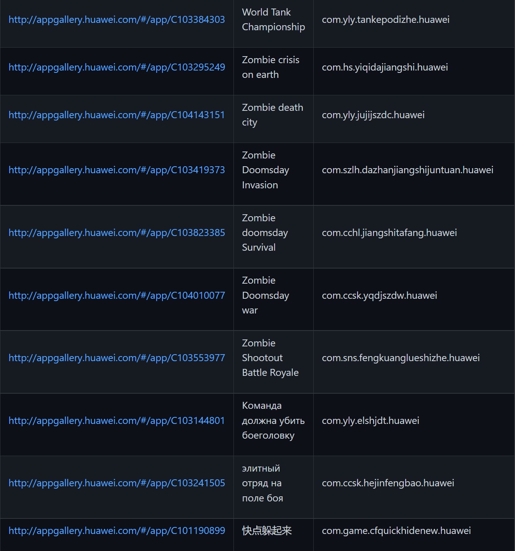This screenshot has height=551, width=515.
Task: Click the Zombie Shootout Battle Royale name
Action: tap(270, 358)
